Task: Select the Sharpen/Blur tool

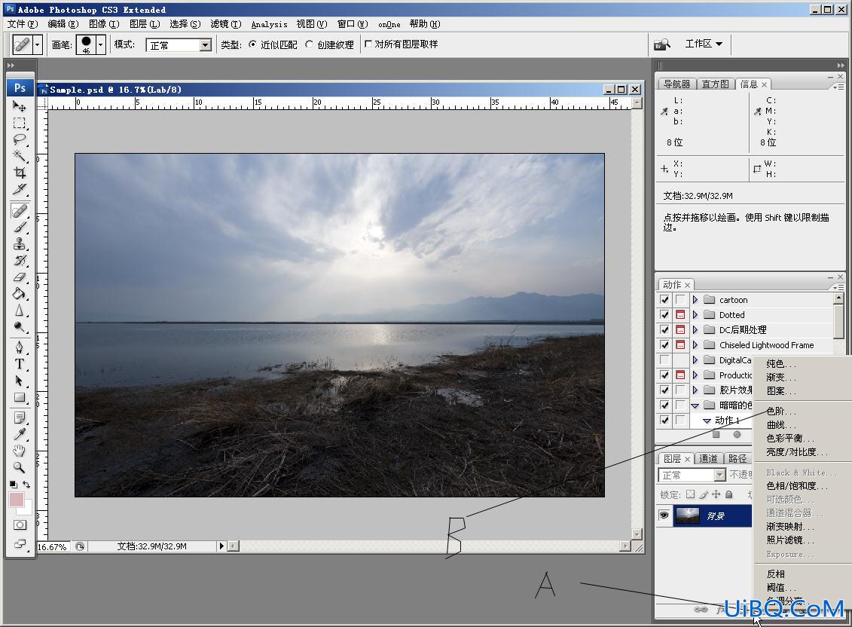Action: tap(19, 310)
